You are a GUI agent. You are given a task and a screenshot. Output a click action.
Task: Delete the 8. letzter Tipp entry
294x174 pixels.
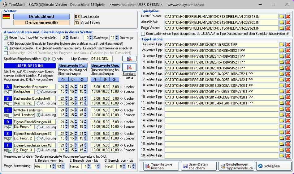tap(288, 85)
